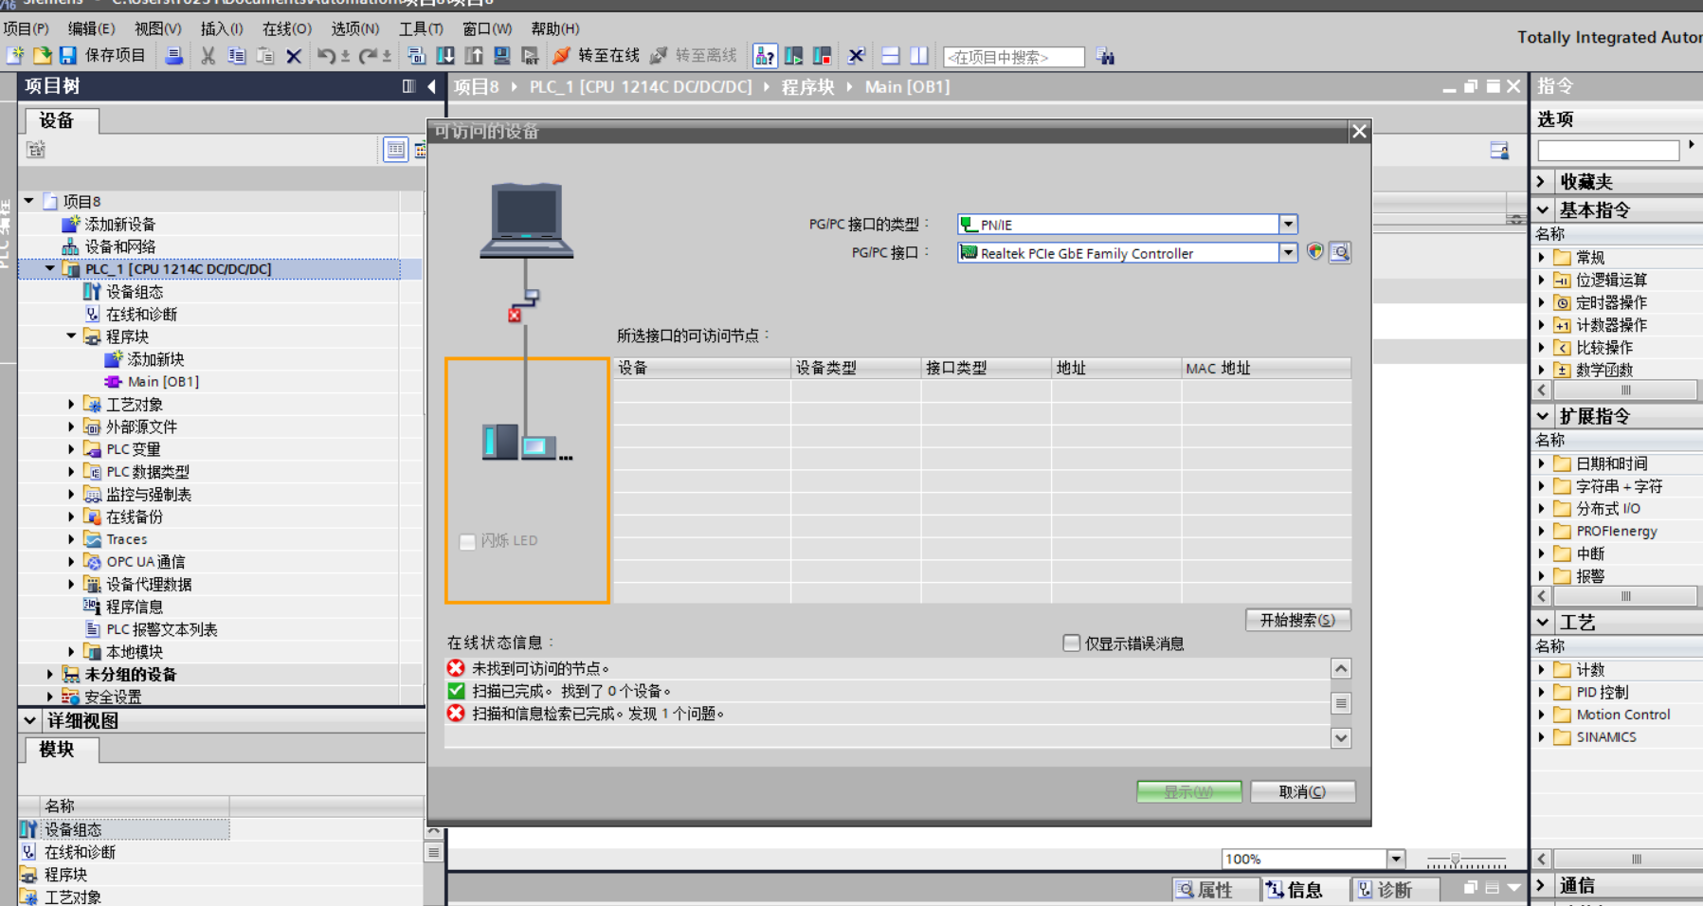The width and height of the screenshot is (1703, 906).
Task: Expand the PLC 变量 tree node
Action: pos(71,449)
